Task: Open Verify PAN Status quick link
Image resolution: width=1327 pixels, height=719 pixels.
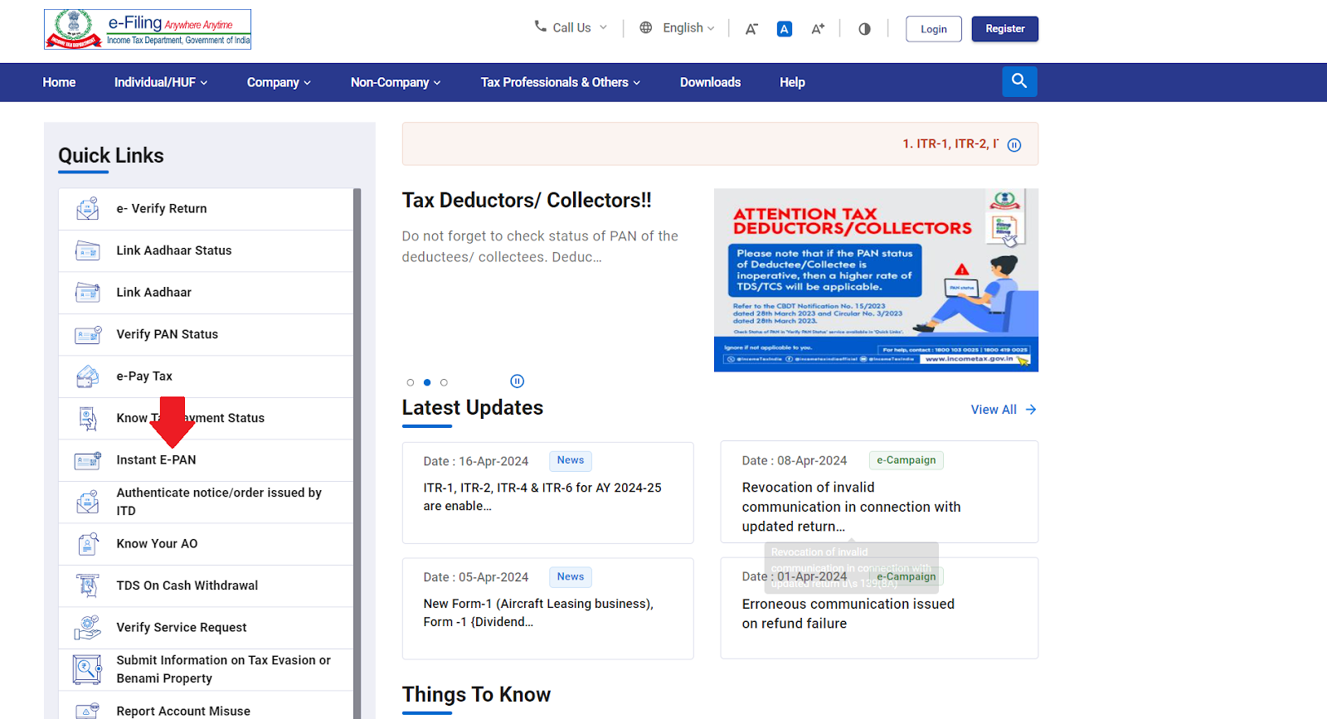Action: point(206,334)
